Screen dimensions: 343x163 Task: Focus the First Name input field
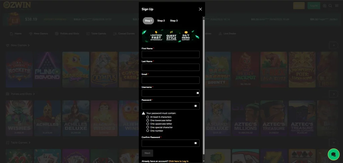click(x=170, y=55)
